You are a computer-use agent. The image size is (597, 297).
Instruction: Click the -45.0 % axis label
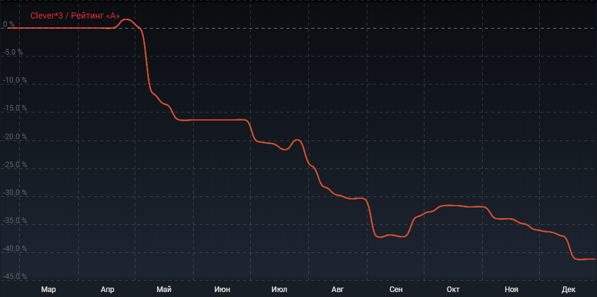pos(15,276)
